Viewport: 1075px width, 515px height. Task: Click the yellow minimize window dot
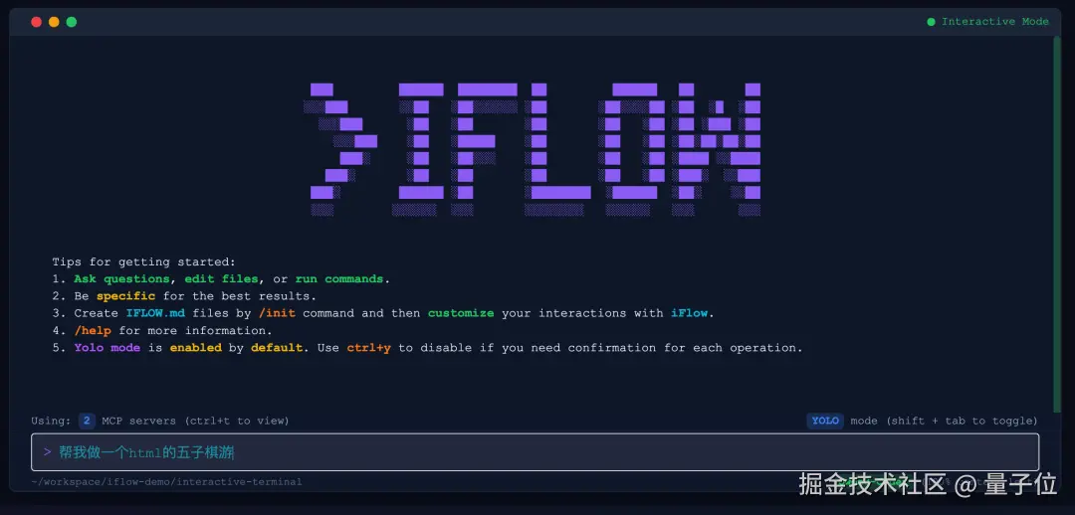[x=54, y=22]
